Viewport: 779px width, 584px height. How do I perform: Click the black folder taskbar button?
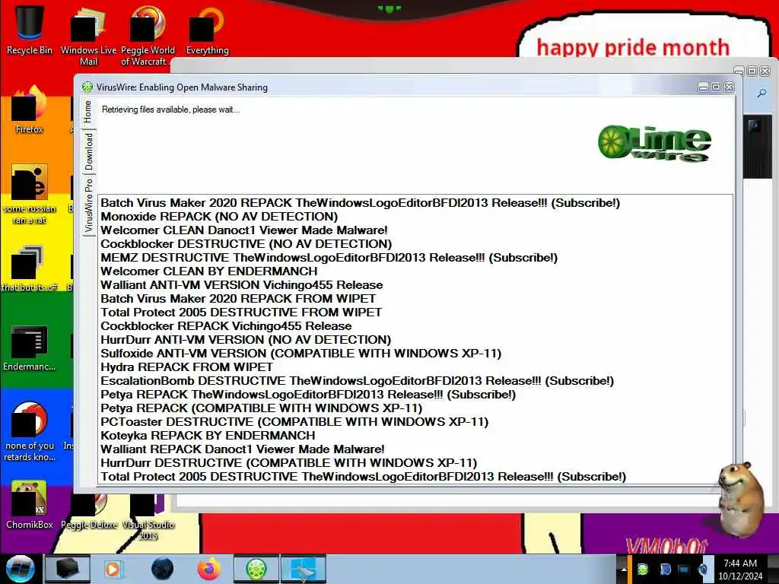tap(68, 569)
